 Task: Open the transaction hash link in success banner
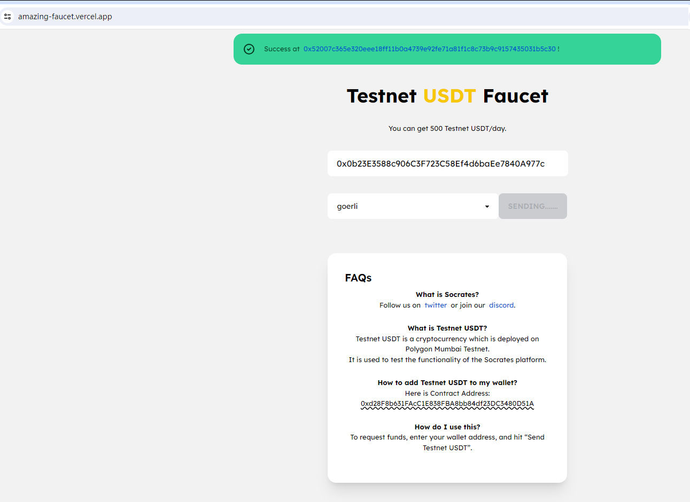click(429, 49)
